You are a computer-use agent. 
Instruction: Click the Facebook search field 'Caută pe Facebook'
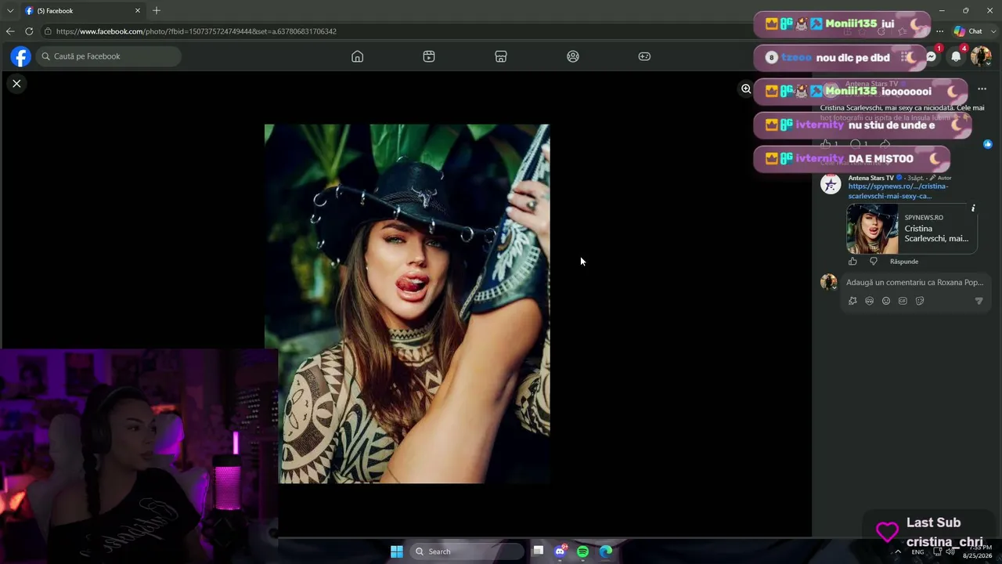pos(109,56)
